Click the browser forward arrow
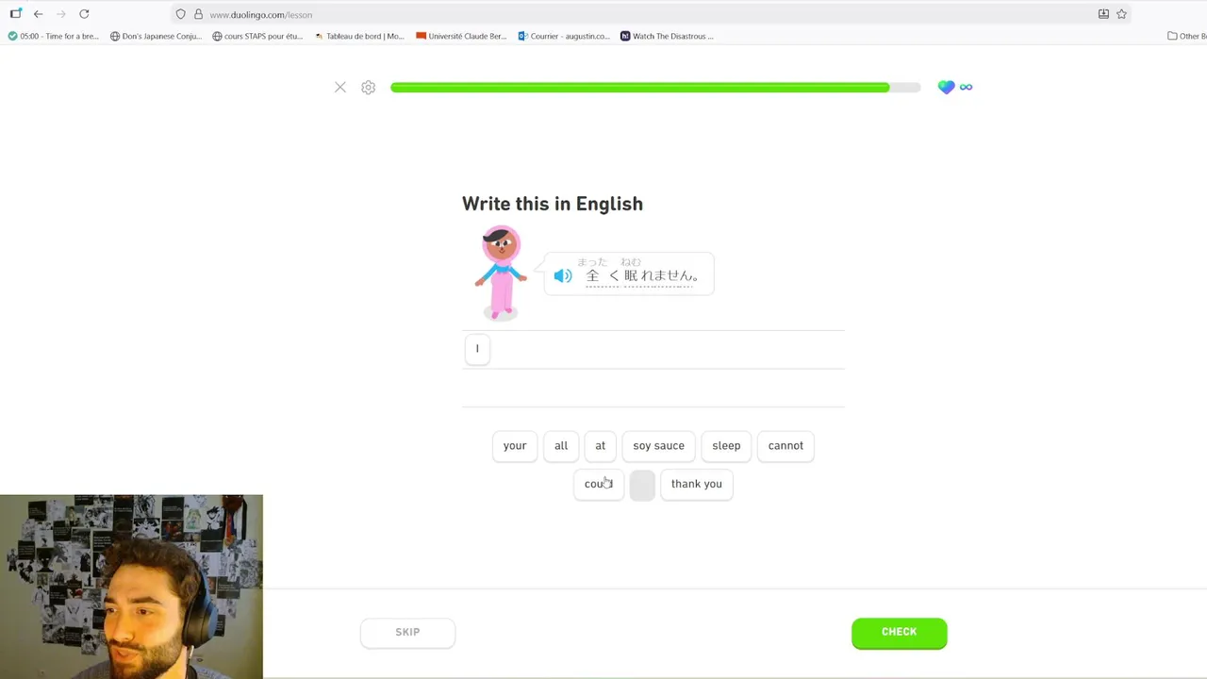The height and width of the screenshot is (679, 1207). [61, 14]
